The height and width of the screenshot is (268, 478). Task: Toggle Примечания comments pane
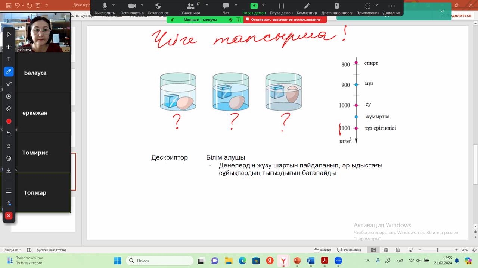tap(349, 250)
